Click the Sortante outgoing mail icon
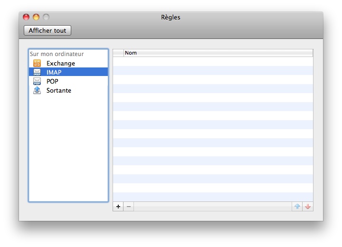The width and height of the screenshot is (342, 247). (x=37, y=90)
